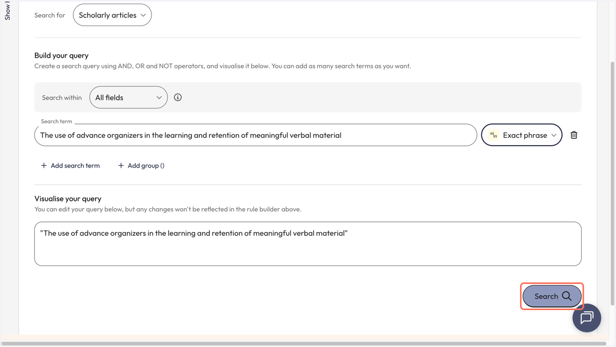Click the Search button with magnifier
Viewport: 616px width, 347px height.
[x=552, y=296]
